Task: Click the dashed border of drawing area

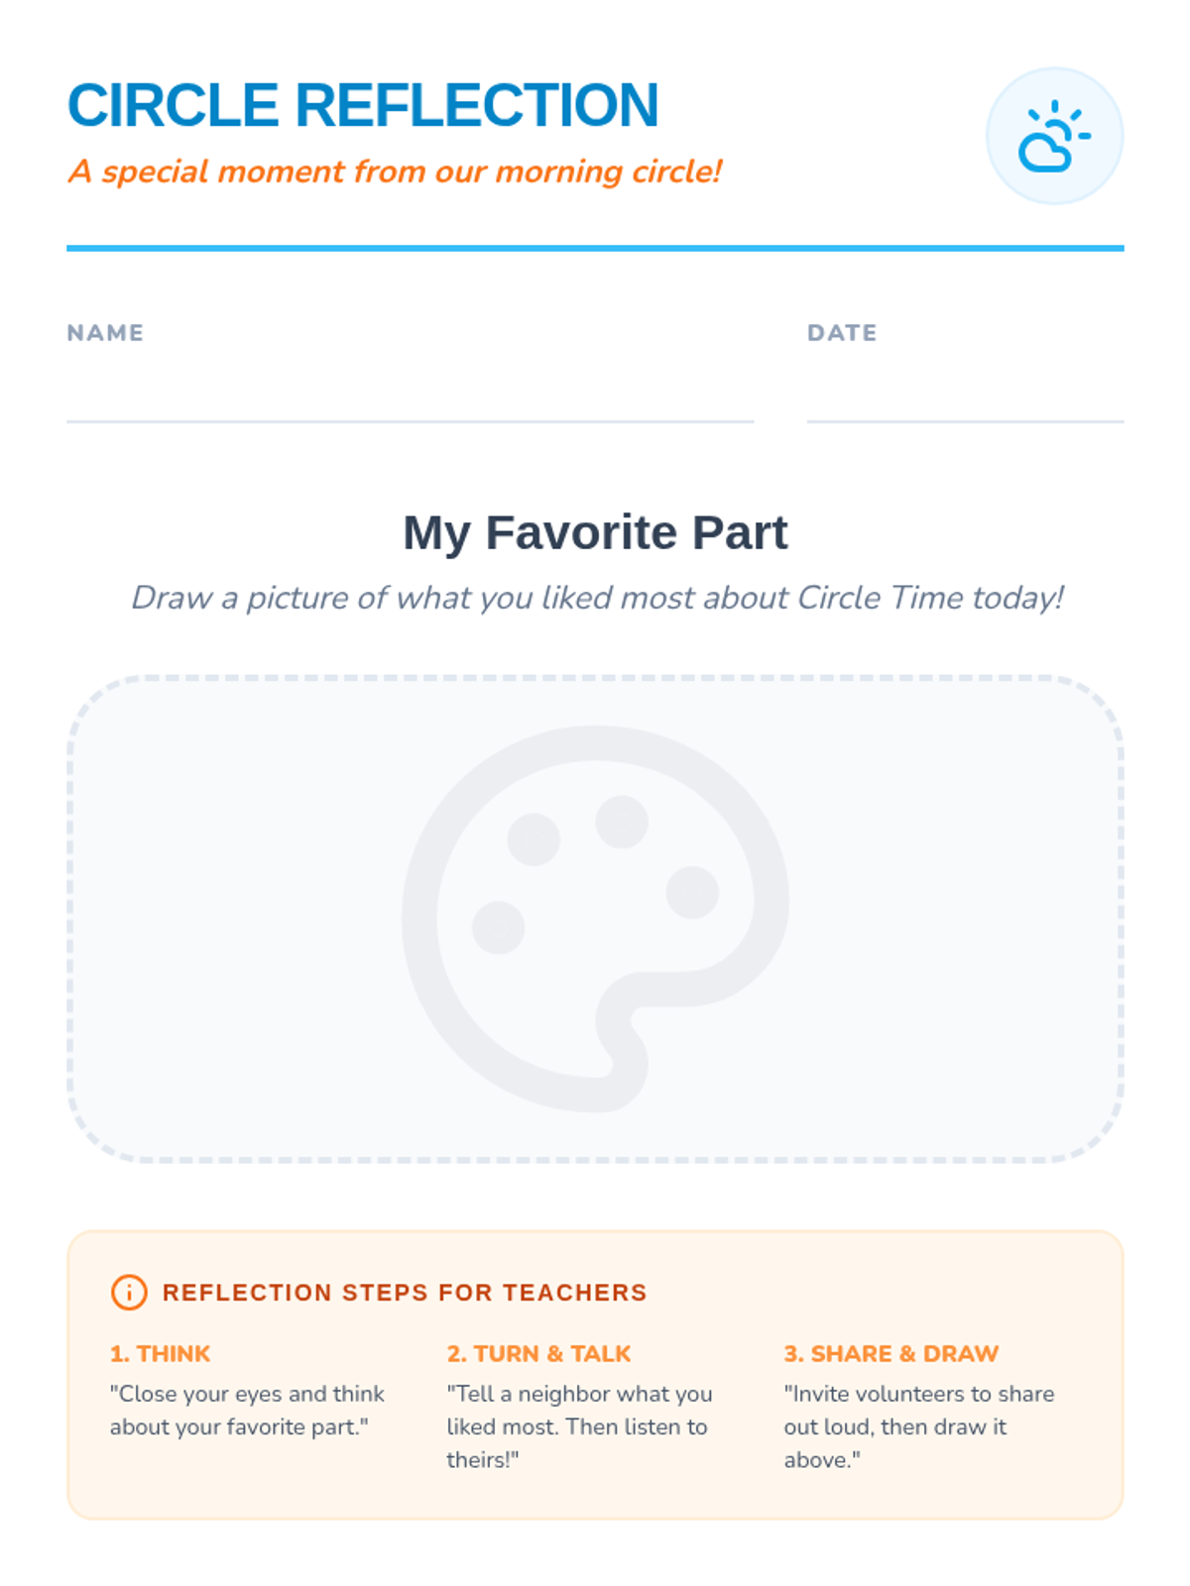Action: tap(595, 678)
